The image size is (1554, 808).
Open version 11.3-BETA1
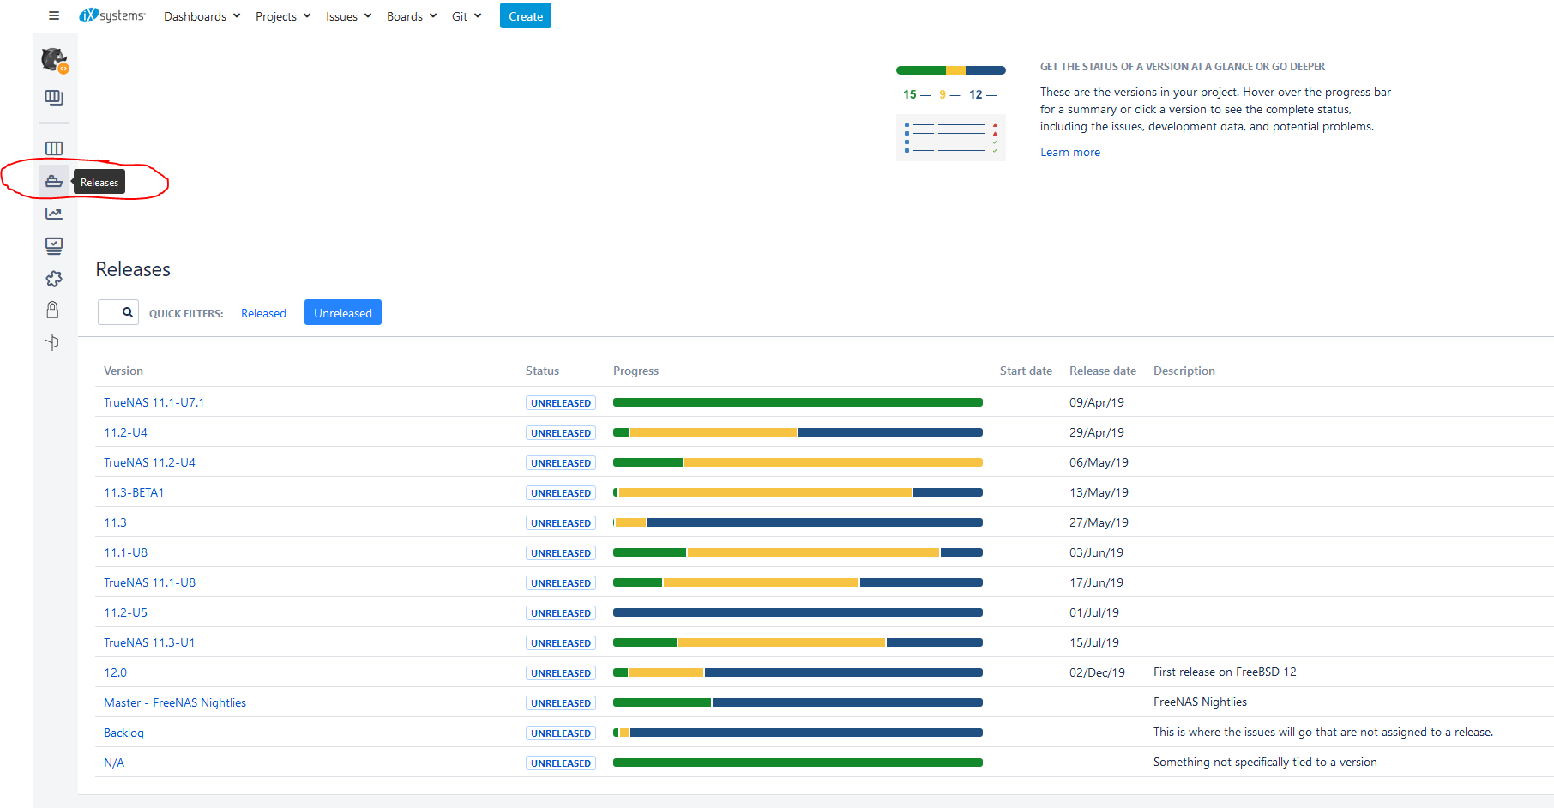(134, 492)
